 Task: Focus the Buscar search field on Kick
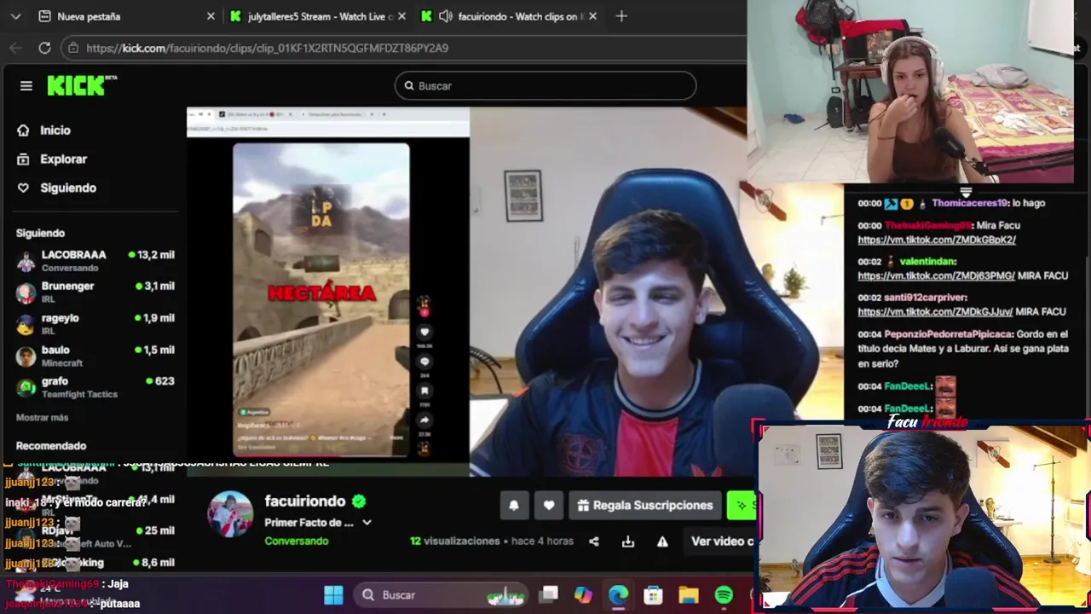pyautogui.click(x=545, y=85)
